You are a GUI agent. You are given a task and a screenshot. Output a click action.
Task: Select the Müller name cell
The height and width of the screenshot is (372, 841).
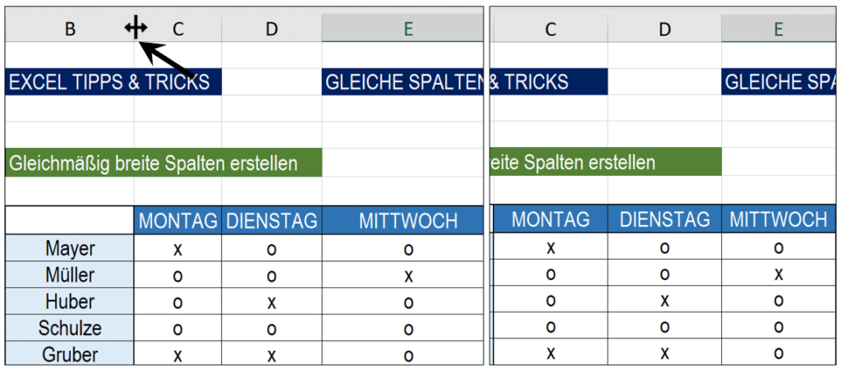(x=70, y=275)
